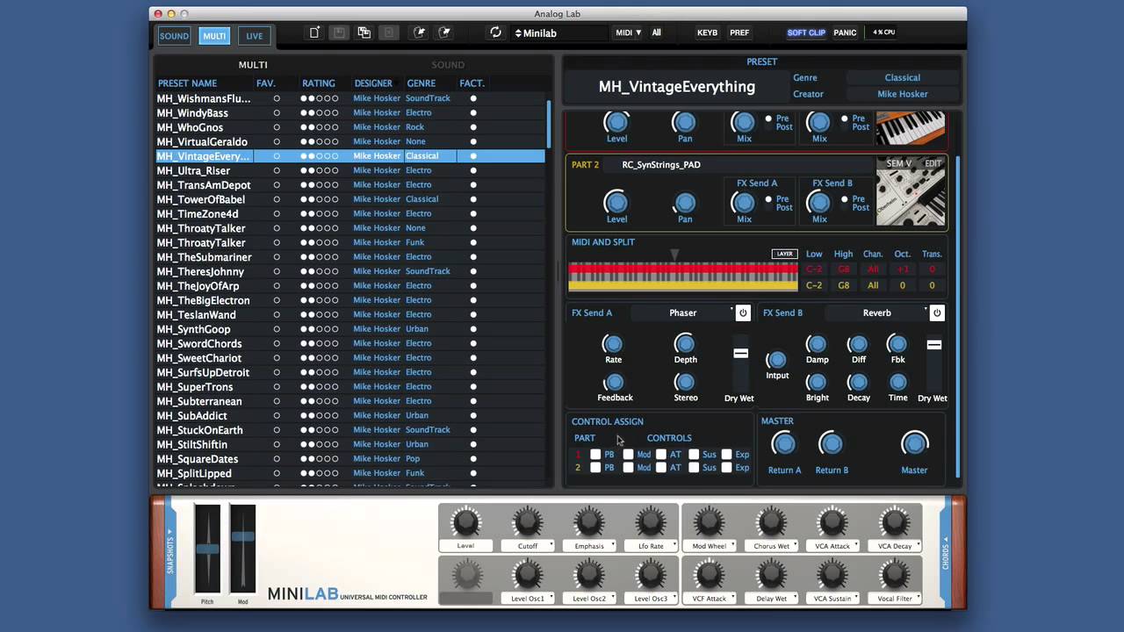Click the Minilab Cutoff hardware knob
This screenshot has width=1124, height=632.
pos(527,522)
